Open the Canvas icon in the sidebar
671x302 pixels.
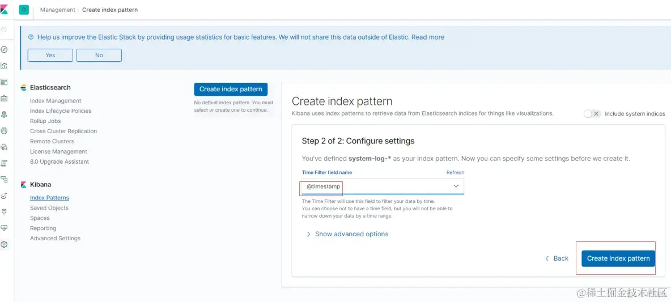tap(5, 98)
